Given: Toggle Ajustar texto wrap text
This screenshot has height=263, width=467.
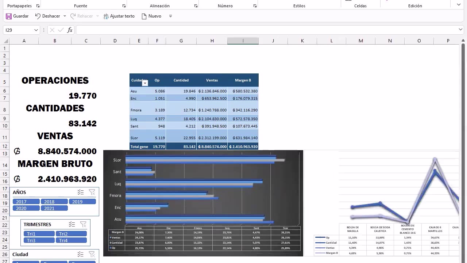Looking at the screenshot, I should click(119, 16).
